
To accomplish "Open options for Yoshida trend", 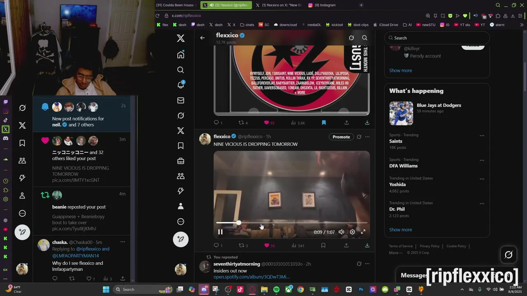I will point(482,179).
